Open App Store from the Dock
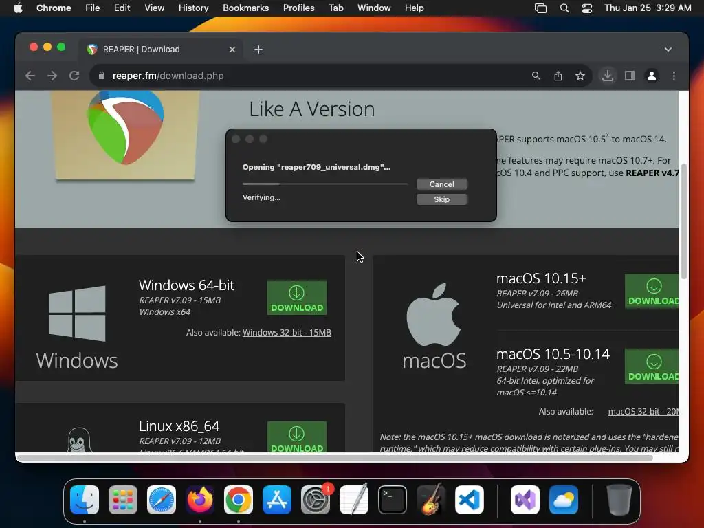 point(277,500)
